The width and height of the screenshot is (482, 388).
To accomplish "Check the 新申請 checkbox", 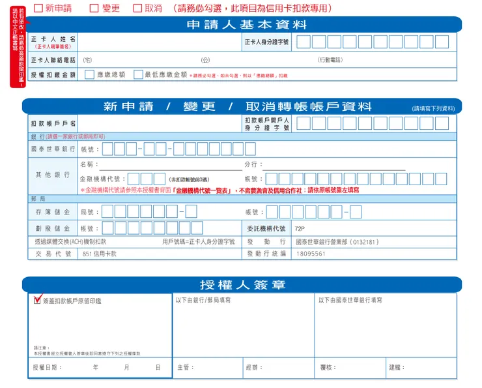I will pos(38,8).
